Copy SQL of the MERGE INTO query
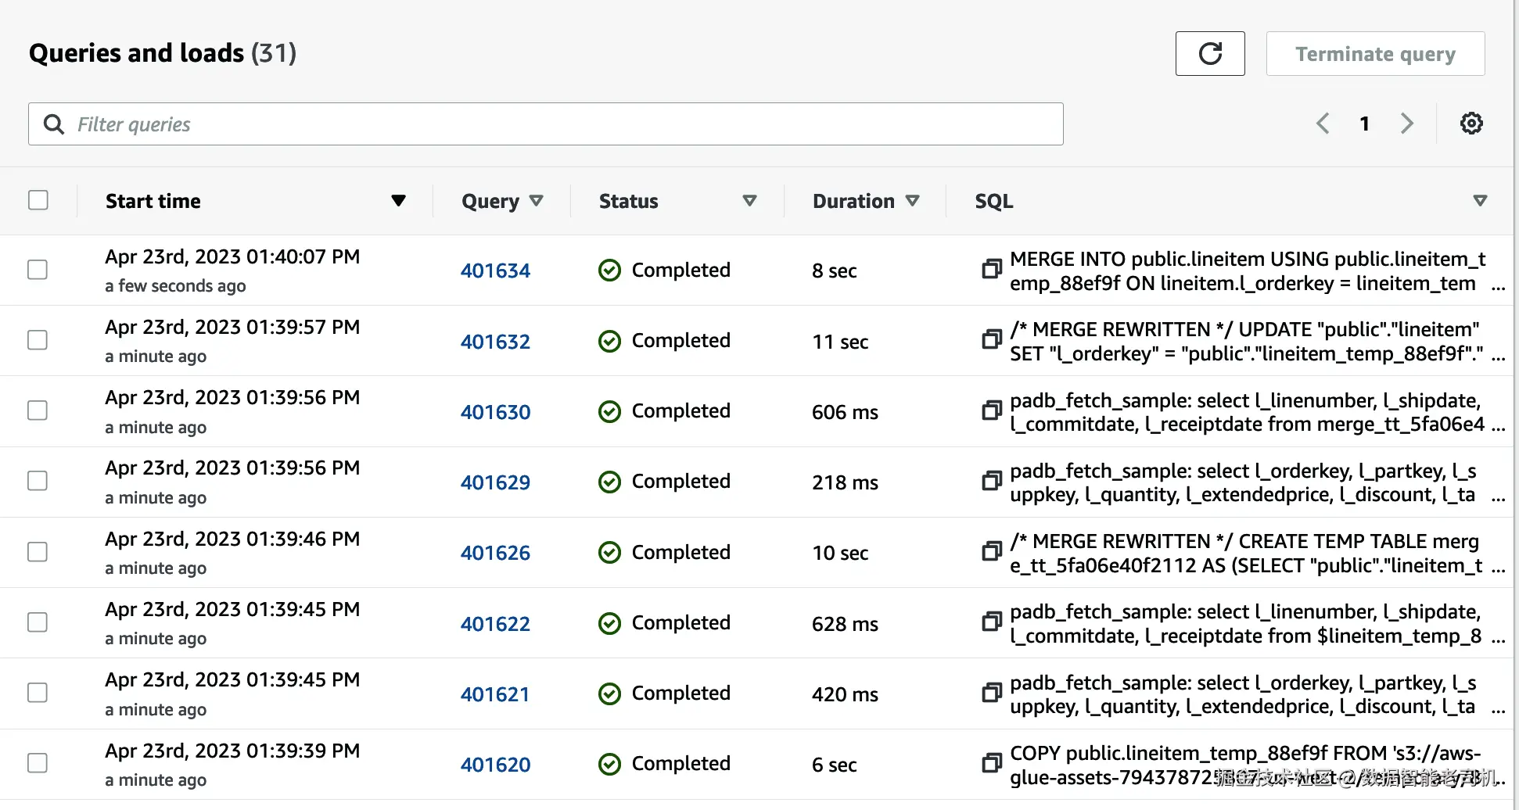1519x810 pixels. tap(992, 269)
